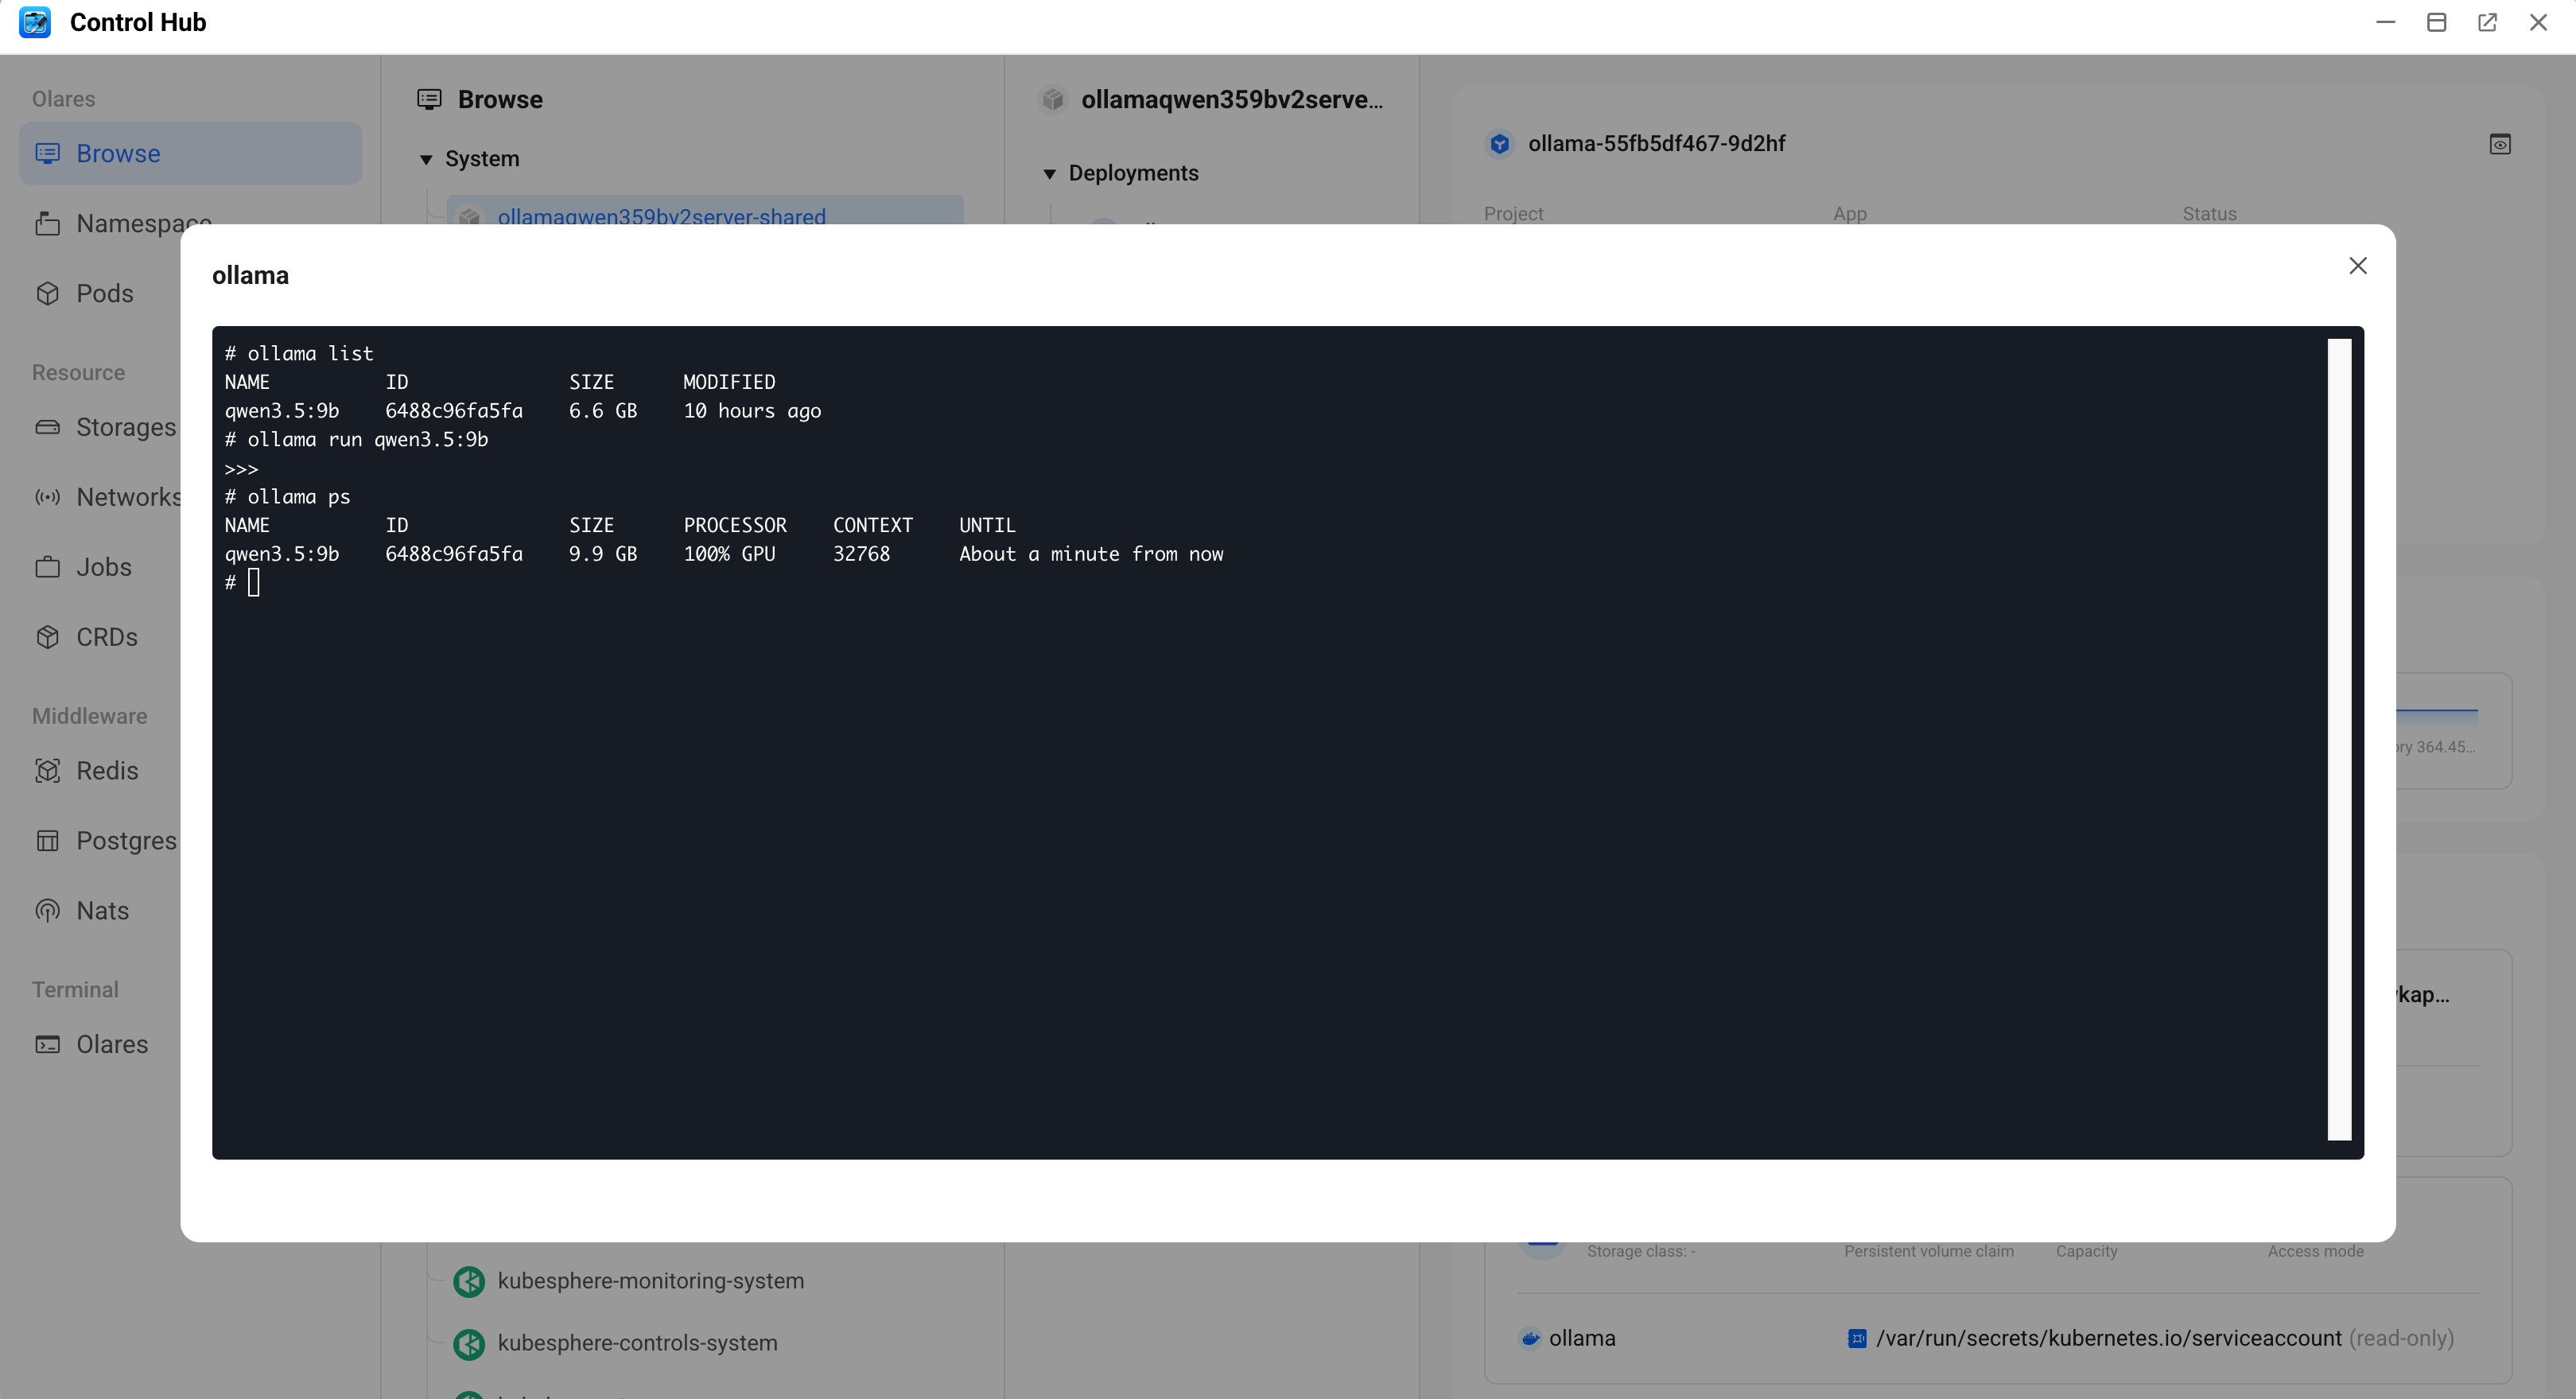Toggle the pod view eye icon

(x=2499, y=144)
